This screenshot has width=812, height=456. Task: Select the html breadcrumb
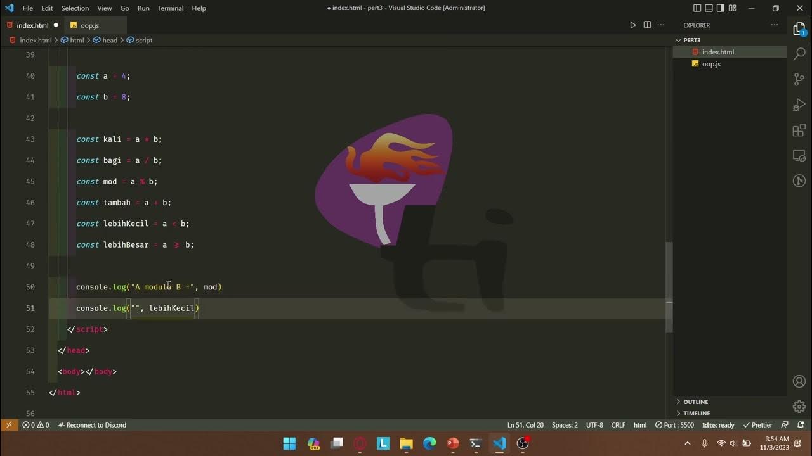tap(72, 40)
